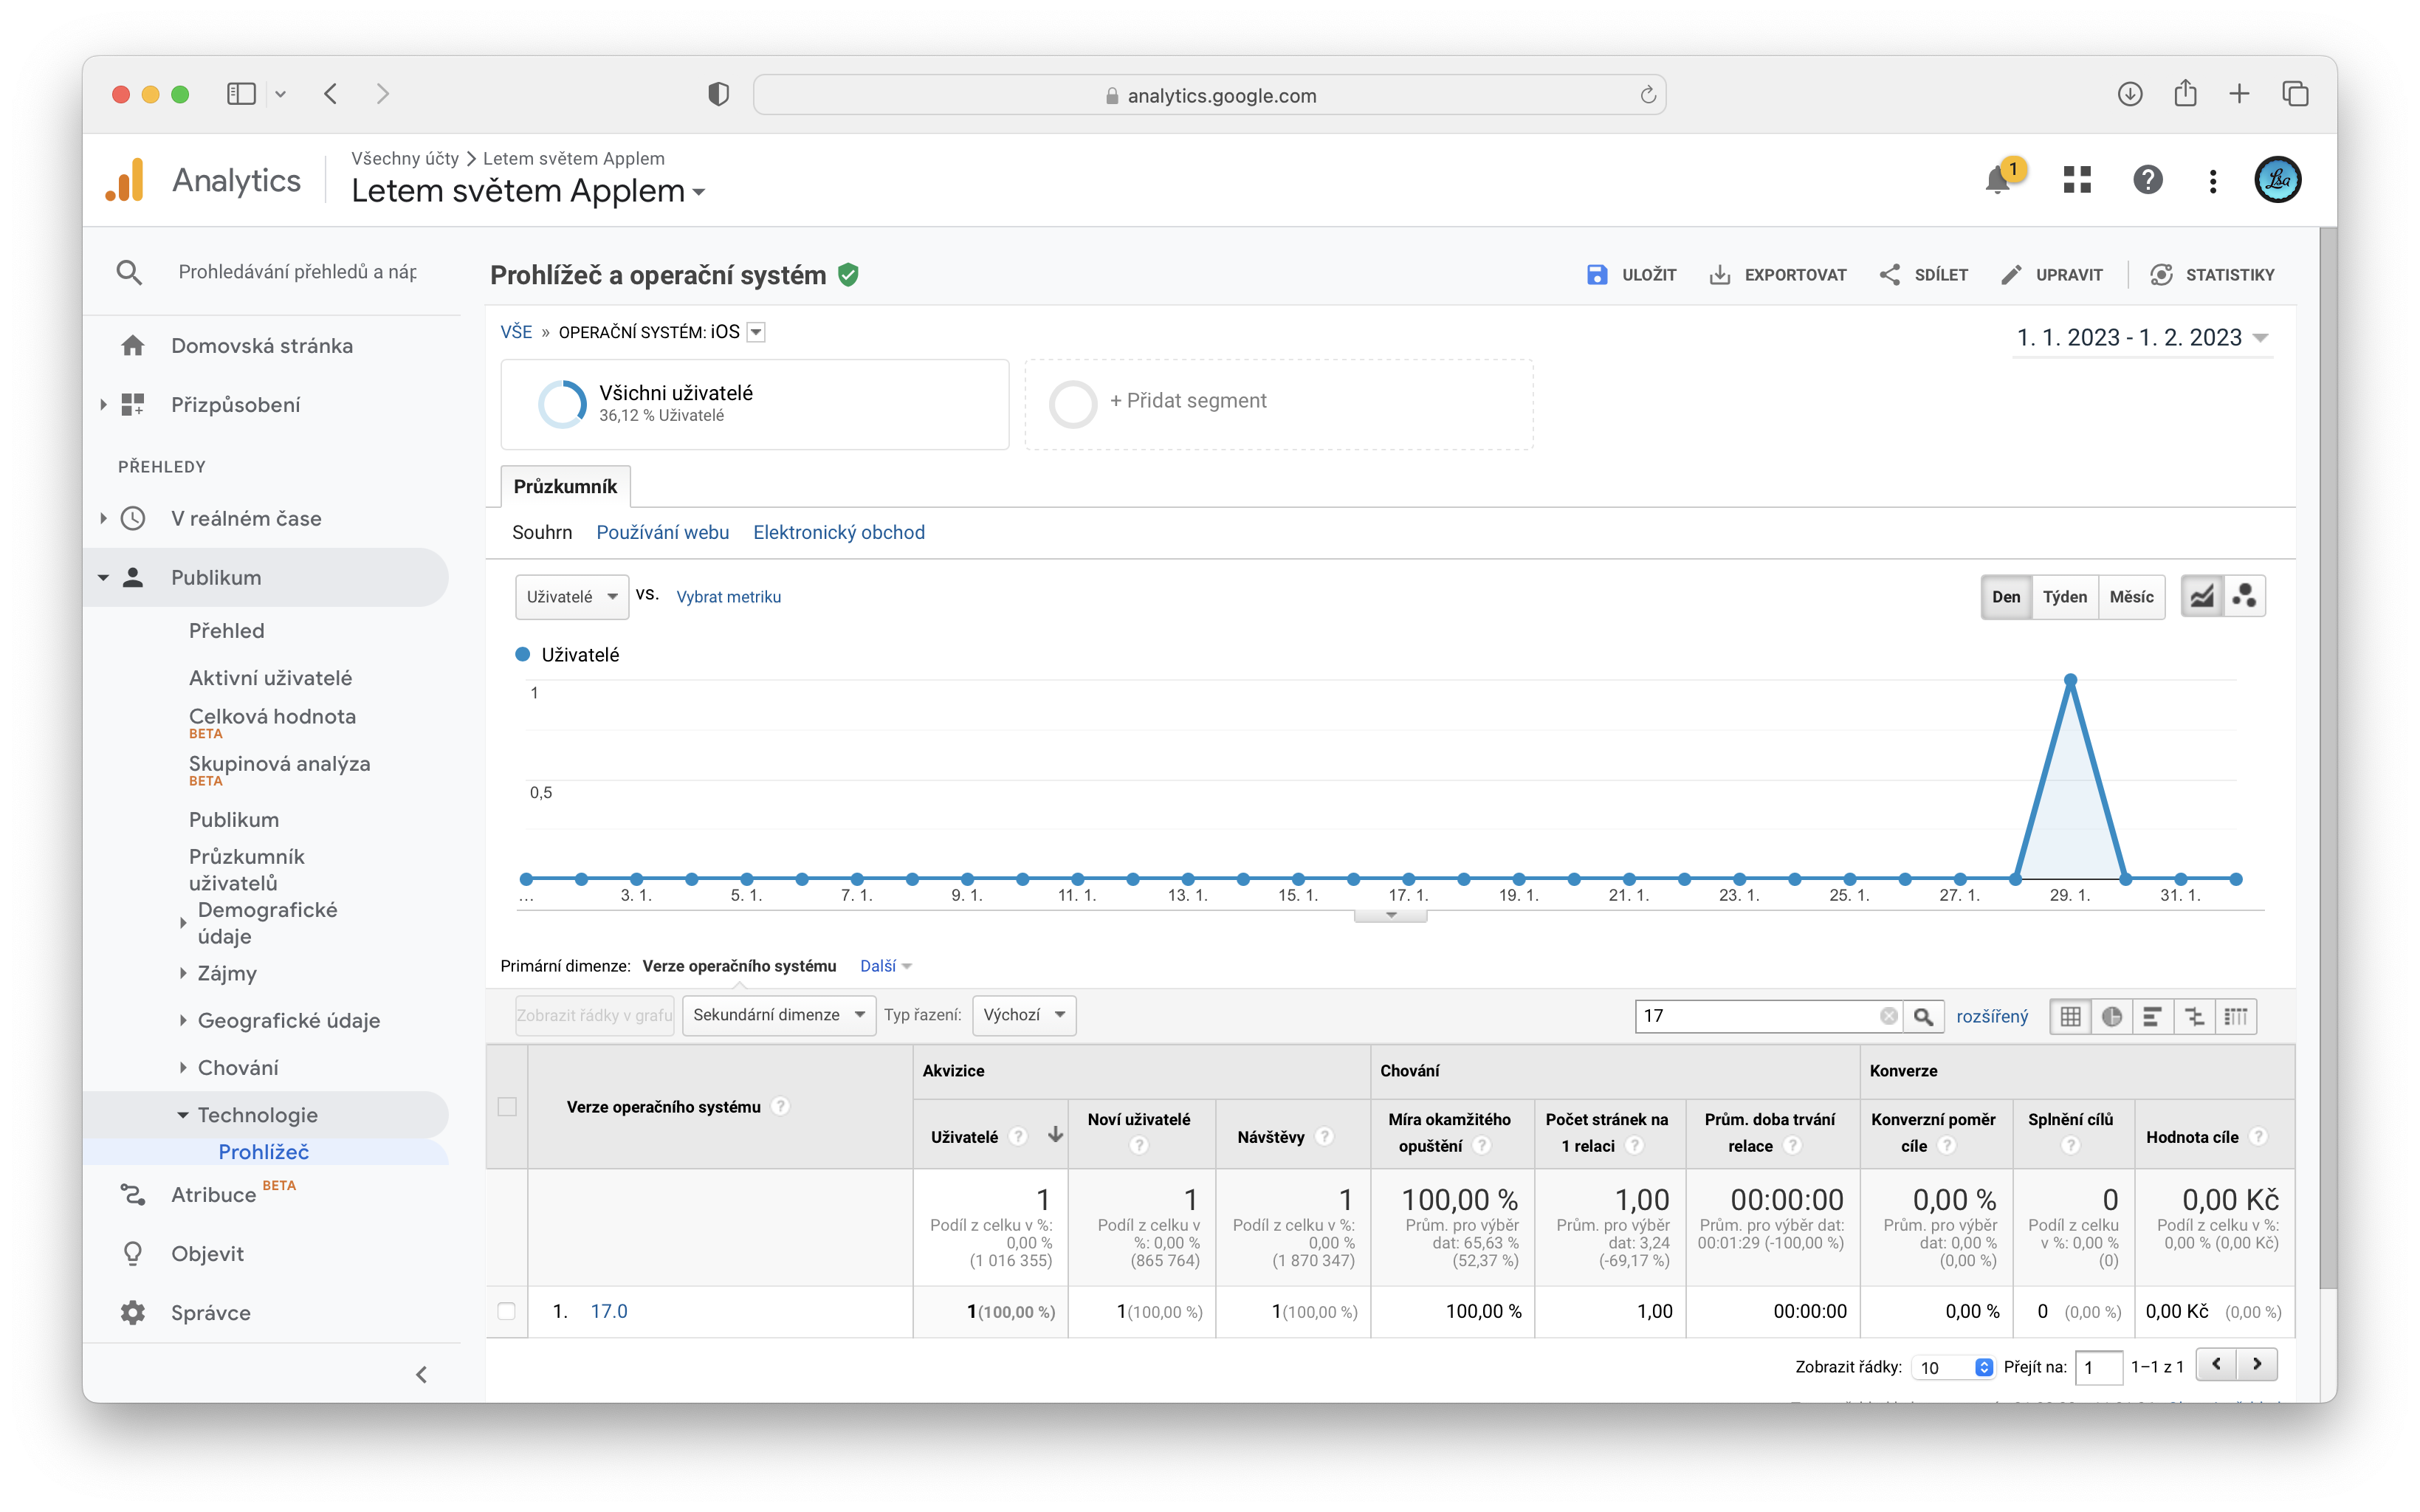Clear the table filter with the X icon
Image resolution: width=2420 pixels, height=1512 pixels.
(1888, 1016)
